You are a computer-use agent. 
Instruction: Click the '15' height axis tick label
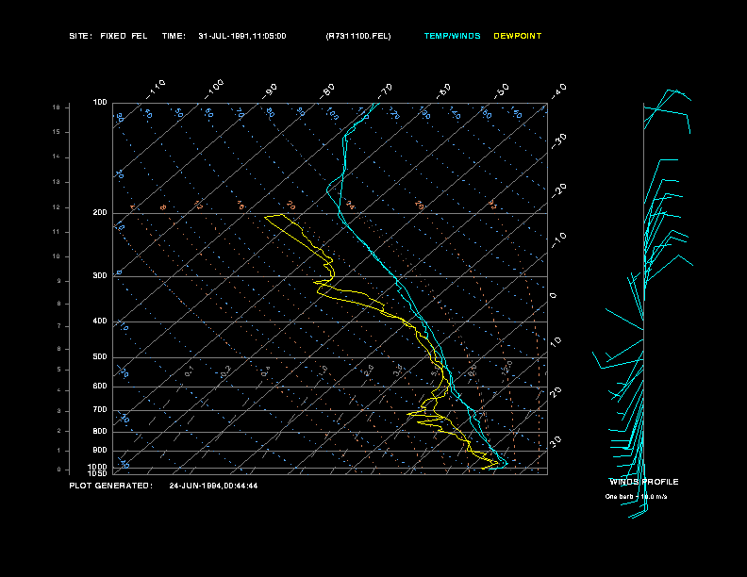click(57, 132)
